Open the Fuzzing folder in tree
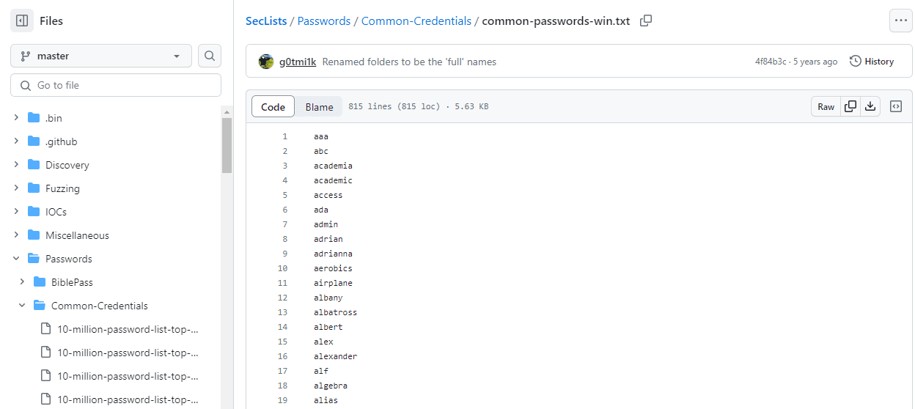Screen dimensions: 915x409 click(62, 188)
